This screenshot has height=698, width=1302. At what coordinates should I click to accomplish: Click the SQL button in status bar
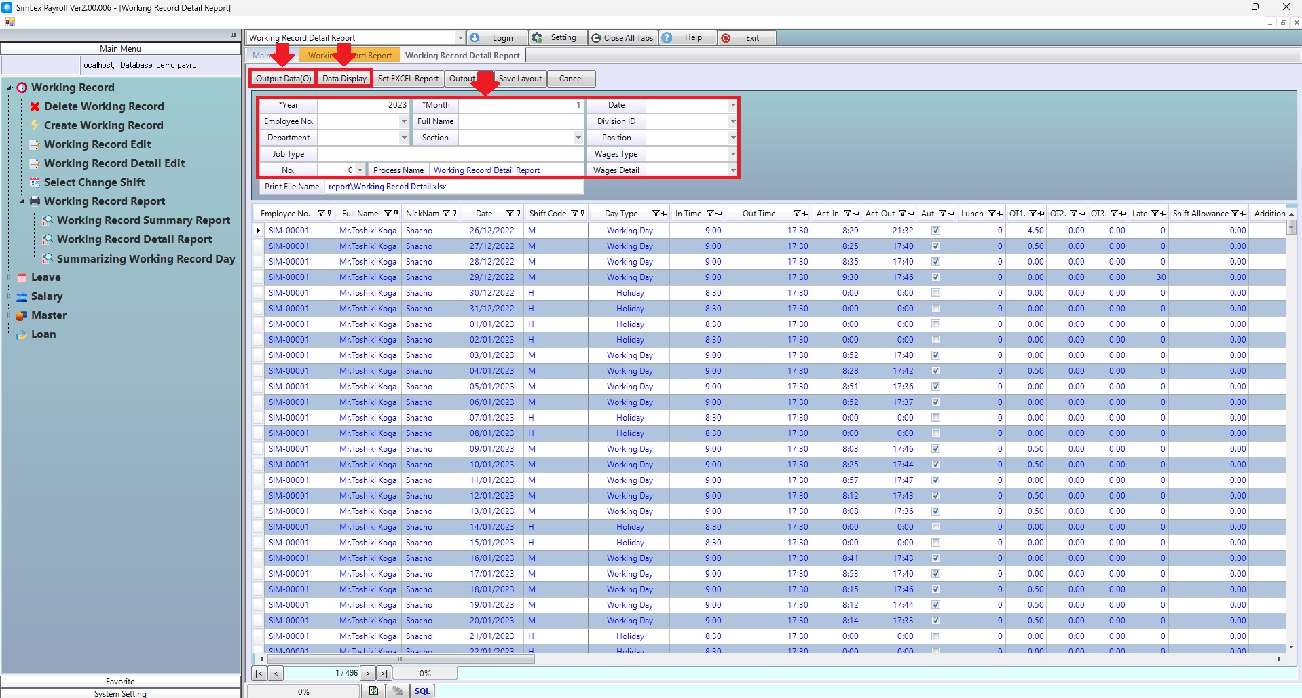tap(422, 691)
